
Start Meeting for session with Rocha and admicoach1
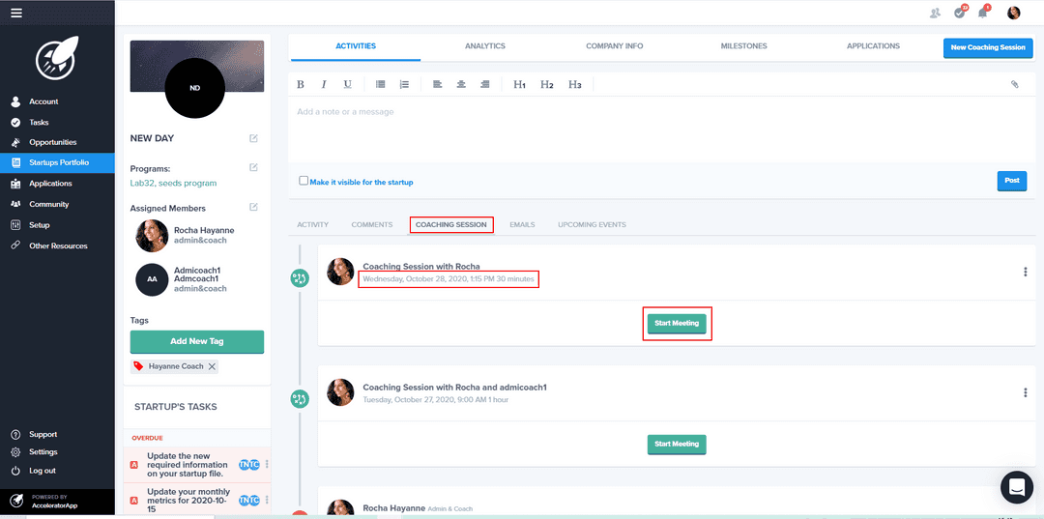pos(677,445)
